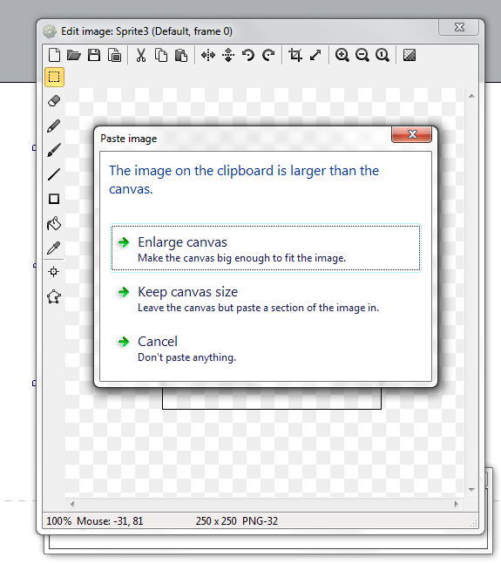
Task: Select the Eraser tool
Action: tap(54, 101)
